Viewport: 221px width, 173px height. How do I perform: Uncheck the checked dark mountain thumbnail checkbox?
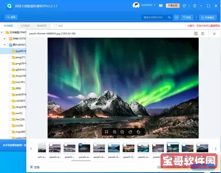[x=81, y=145]
